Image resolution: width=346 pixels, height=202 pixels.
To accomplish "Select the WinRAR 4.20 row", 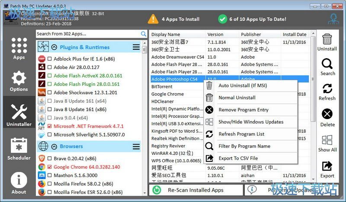I will pyautogui.click(x=178, y=153).
